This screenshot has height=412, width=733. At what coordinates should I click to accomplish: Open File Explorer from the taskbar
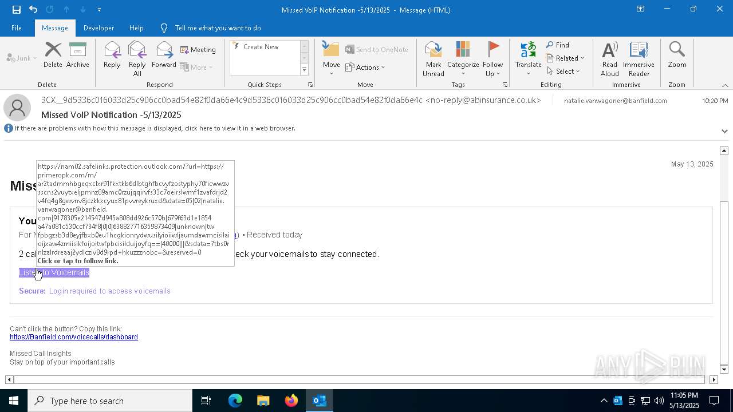pos(263,401)
